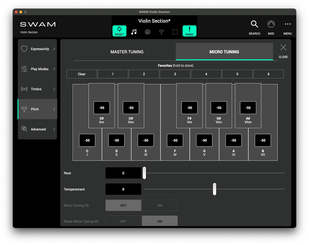Click the green RESET button

[119, 31]
